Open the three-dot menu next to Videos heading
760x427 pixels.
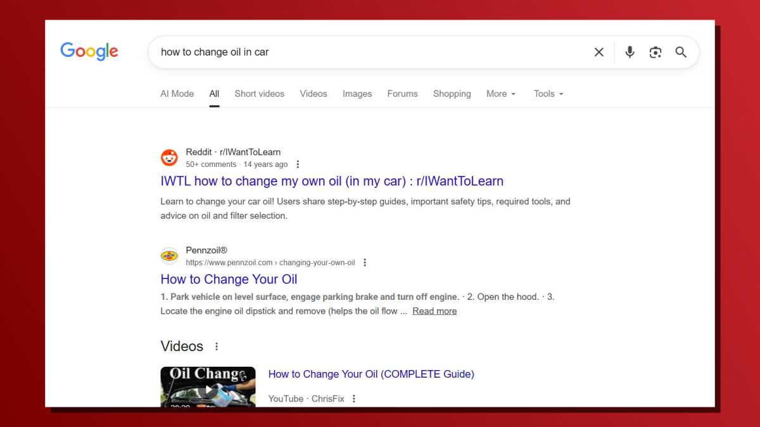tap(216, 346)
